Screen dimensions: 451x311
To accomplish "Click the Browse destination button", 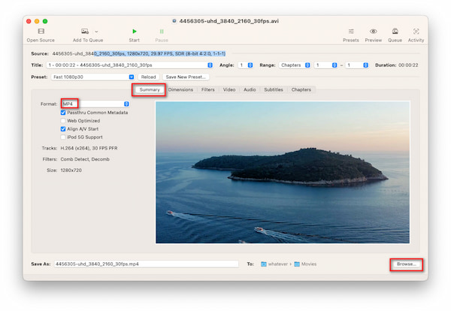I will click(407, 264).
